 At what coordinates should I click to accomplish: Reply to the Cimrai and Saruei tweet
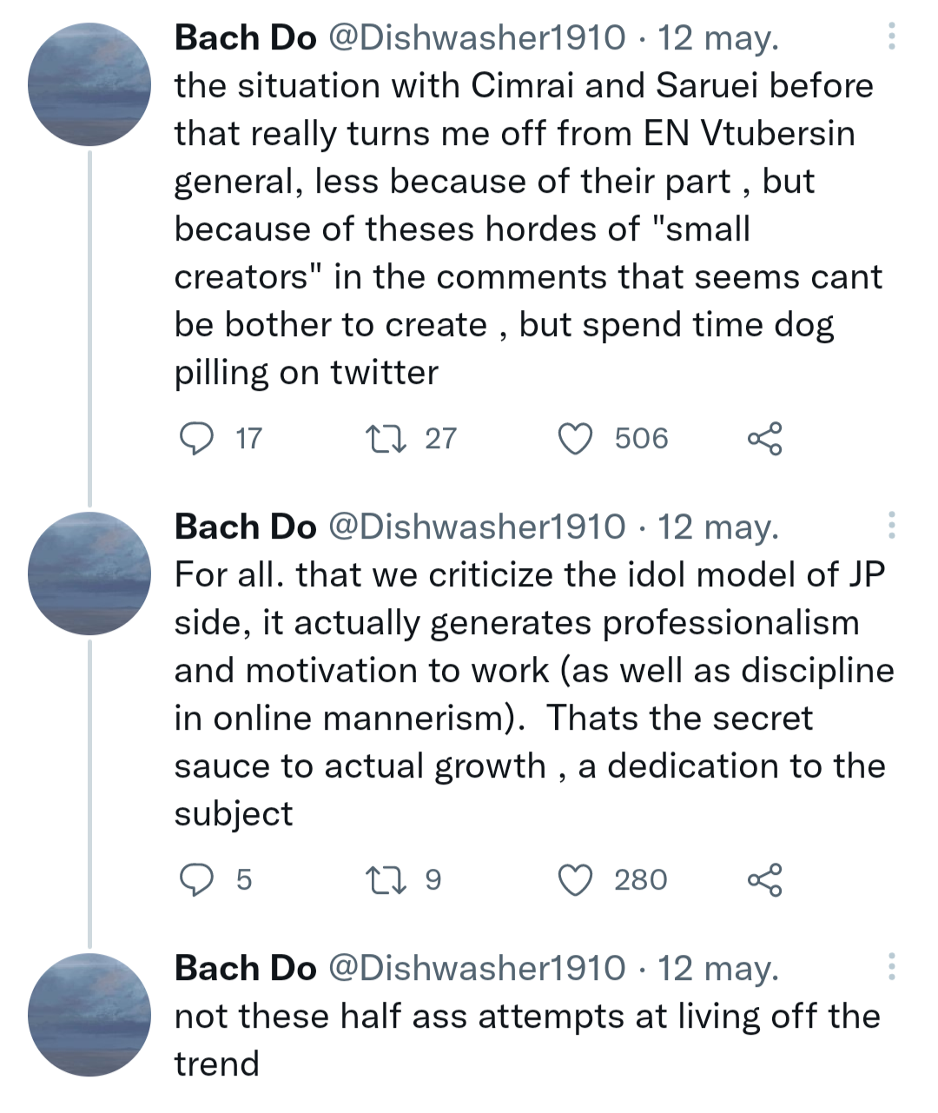(x=196, y=439)
